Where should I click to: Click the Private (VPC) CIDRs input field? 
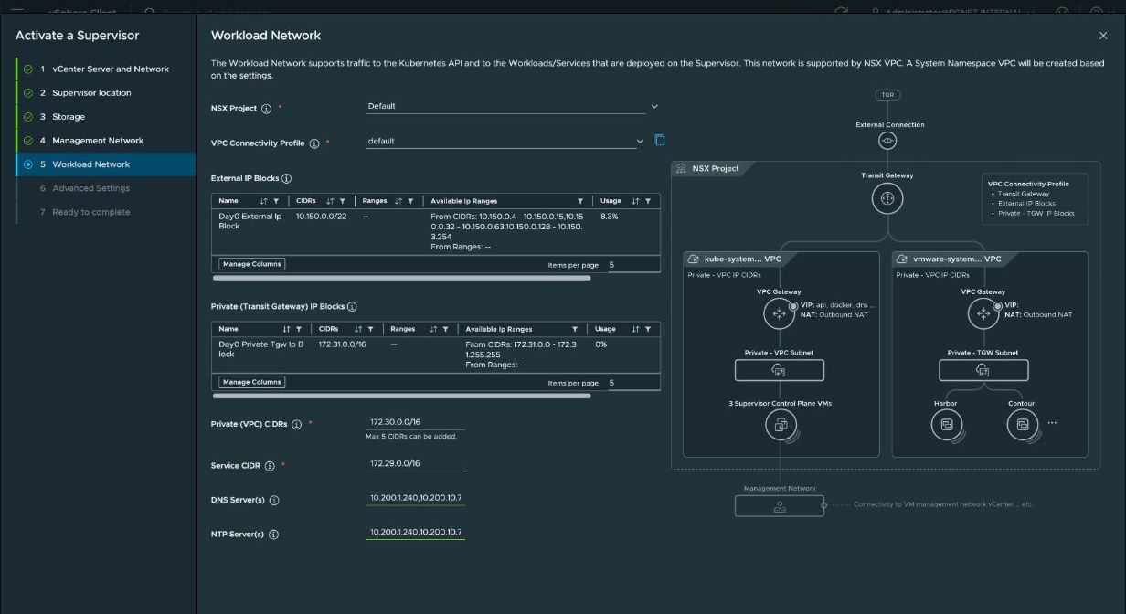[415, 422]
